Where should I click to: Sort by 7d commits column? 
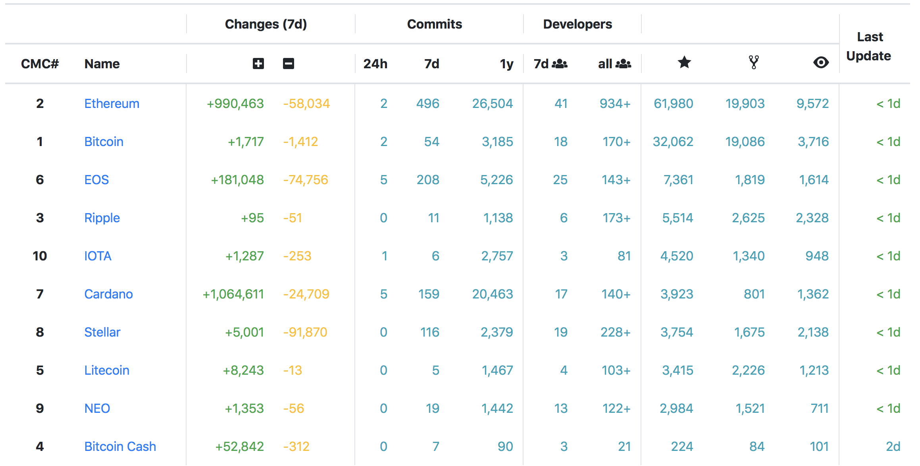coord(431,64)
